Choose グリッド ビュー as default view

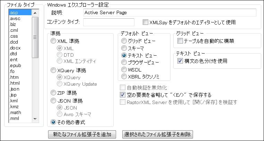click(x=124, y=41)
